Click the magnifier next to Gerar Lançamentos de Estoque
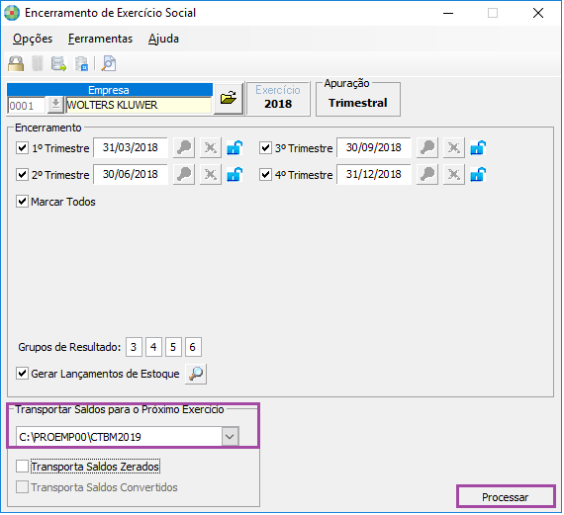564x515 pixels. pos(196,374)
